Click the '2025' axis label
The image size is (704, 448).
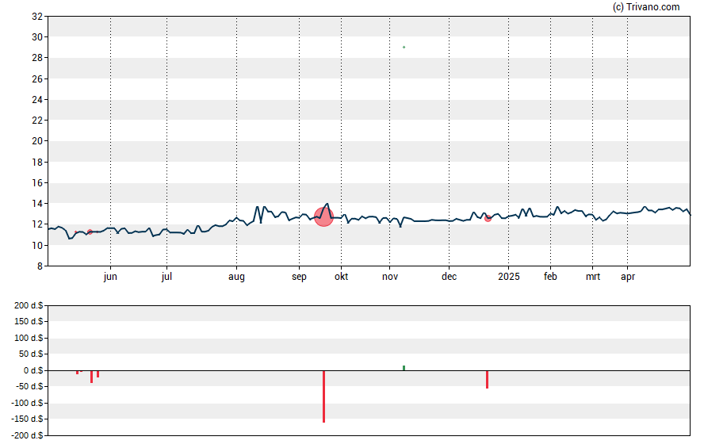tap(509, 277)
